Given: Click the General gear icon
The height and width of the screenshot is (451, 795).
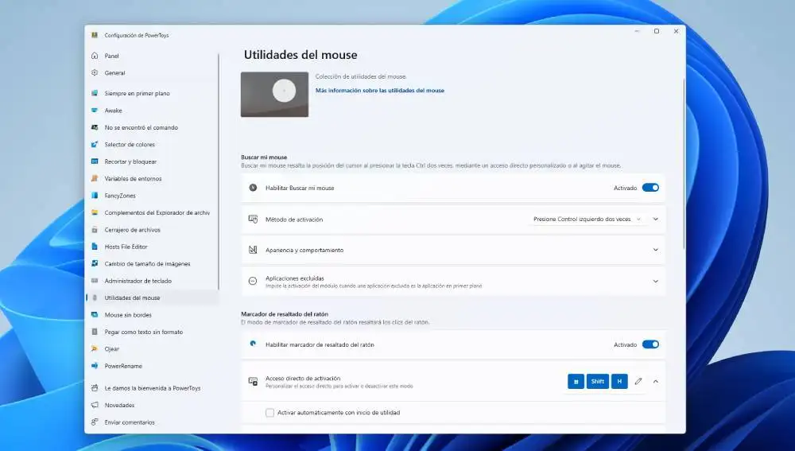Looking at the screenshot, I should (x=95, y=72).
